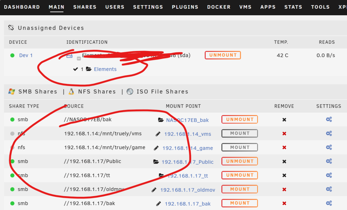
Task: Open settings gears for 192.168.1.17_oldmov share
Action: pyautogui.click(x=329, y=189)
